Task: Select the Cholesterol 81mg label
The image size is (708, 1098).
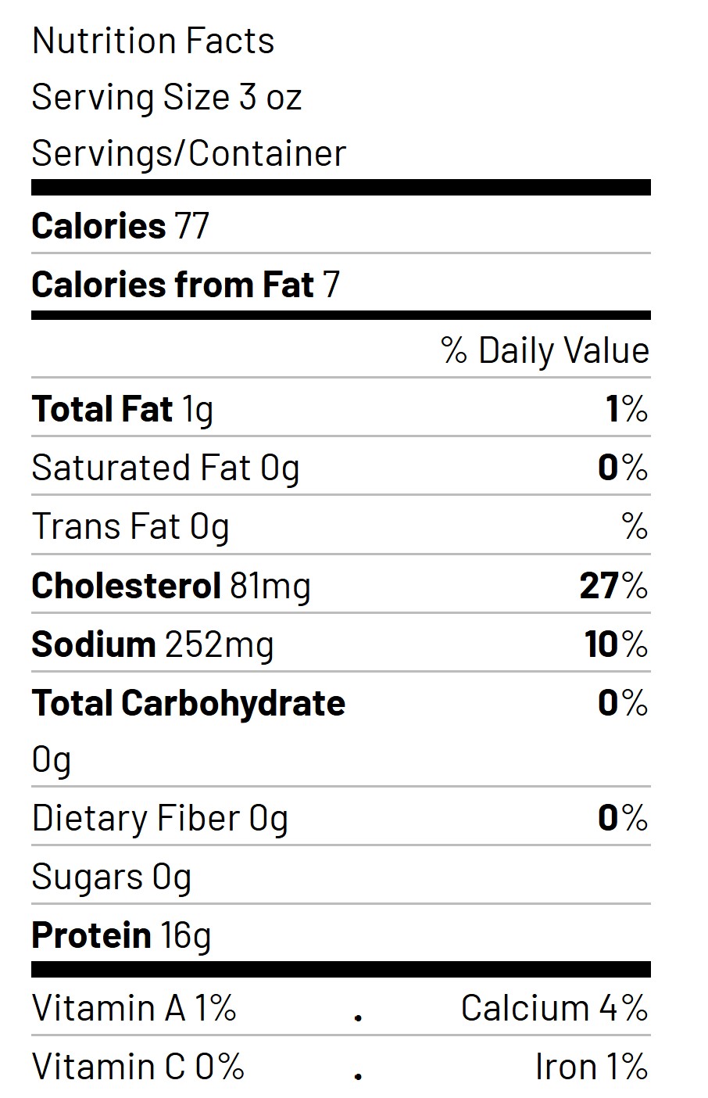Action: (x=171, y=586)
